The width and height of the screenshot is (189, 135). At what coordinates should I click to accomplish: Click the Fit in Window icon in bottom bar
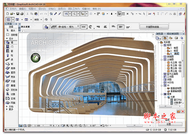pos(80,126)
